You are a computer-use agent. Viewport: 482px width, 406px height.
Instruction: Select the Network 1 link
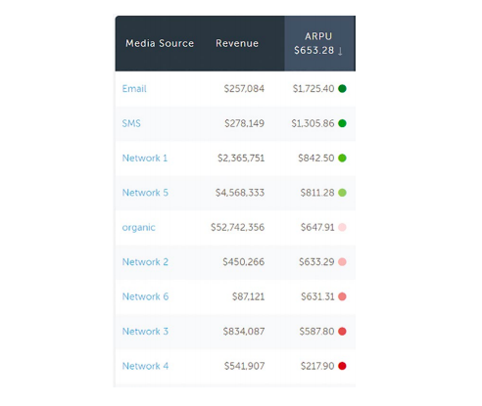(145, 158)
